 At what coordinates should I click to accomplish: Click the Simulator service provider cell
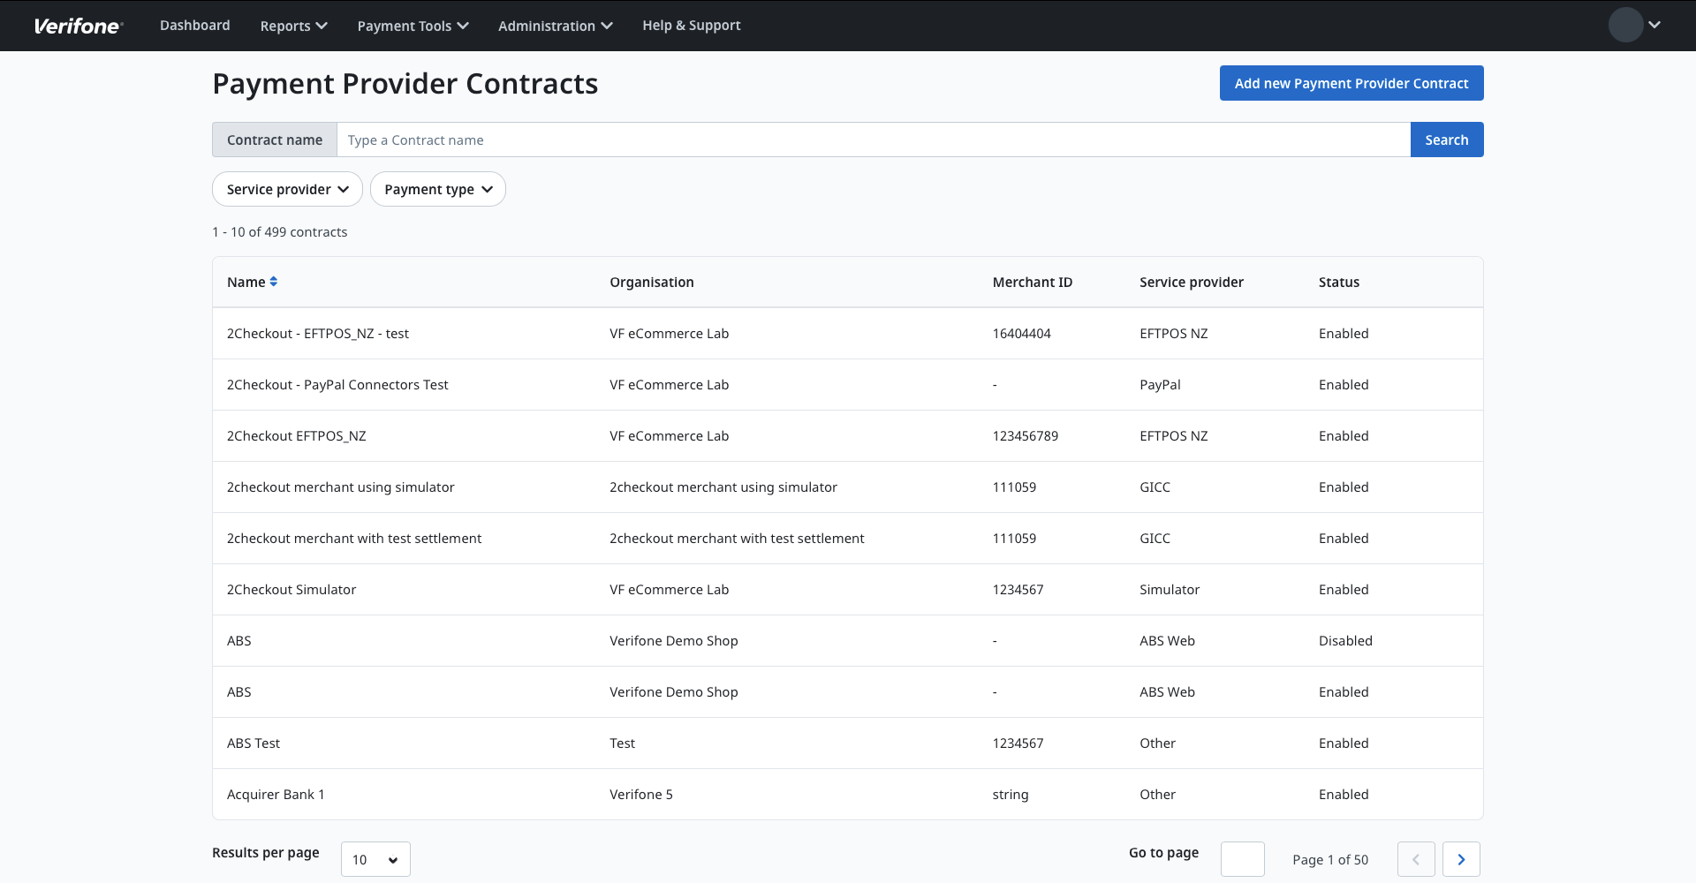pos(1170,589)
